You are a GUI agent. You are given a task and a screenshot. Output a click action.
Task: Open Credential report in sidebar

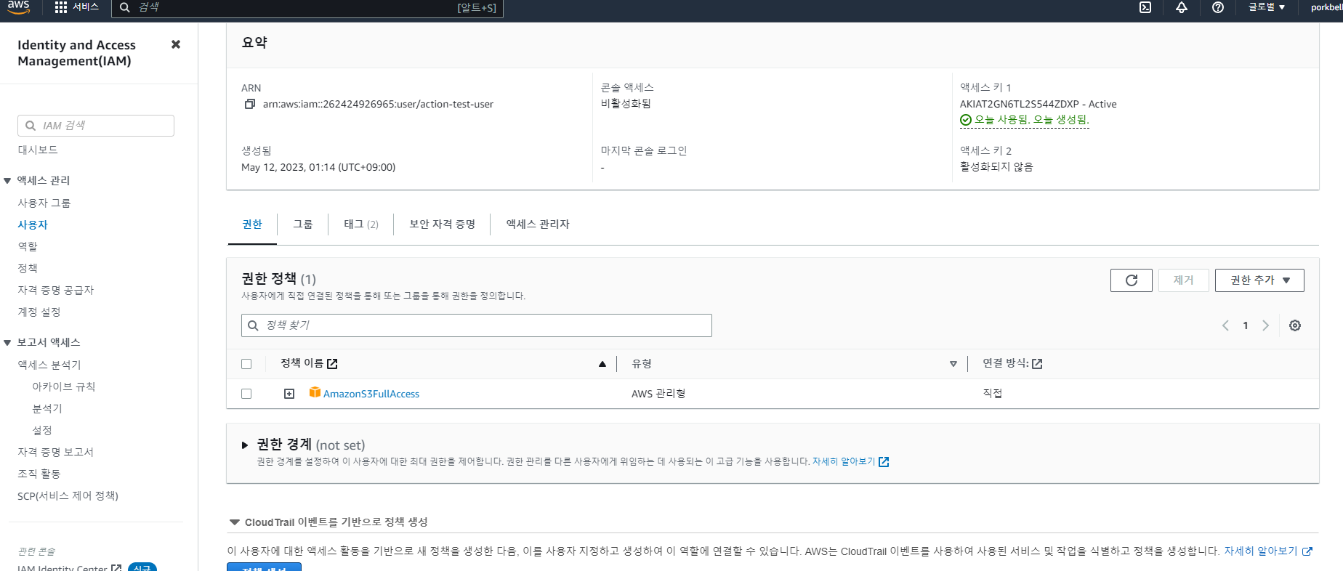[56, 452]
